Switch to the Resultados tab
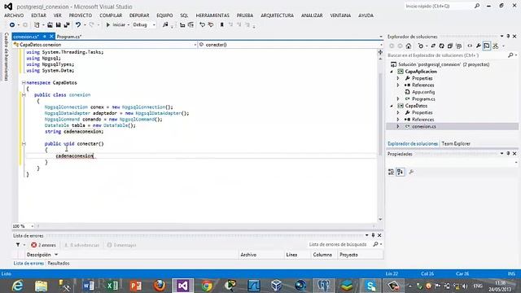 (59, 263)
